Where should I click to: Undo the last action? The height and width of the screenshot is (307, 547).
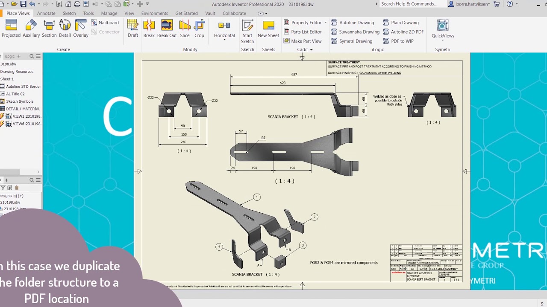coord(32,4)
